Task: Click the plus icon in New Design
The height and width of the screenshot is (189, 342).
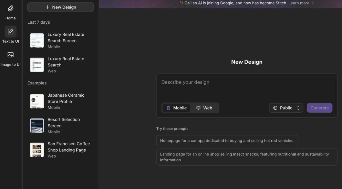Action: [48, 7]
